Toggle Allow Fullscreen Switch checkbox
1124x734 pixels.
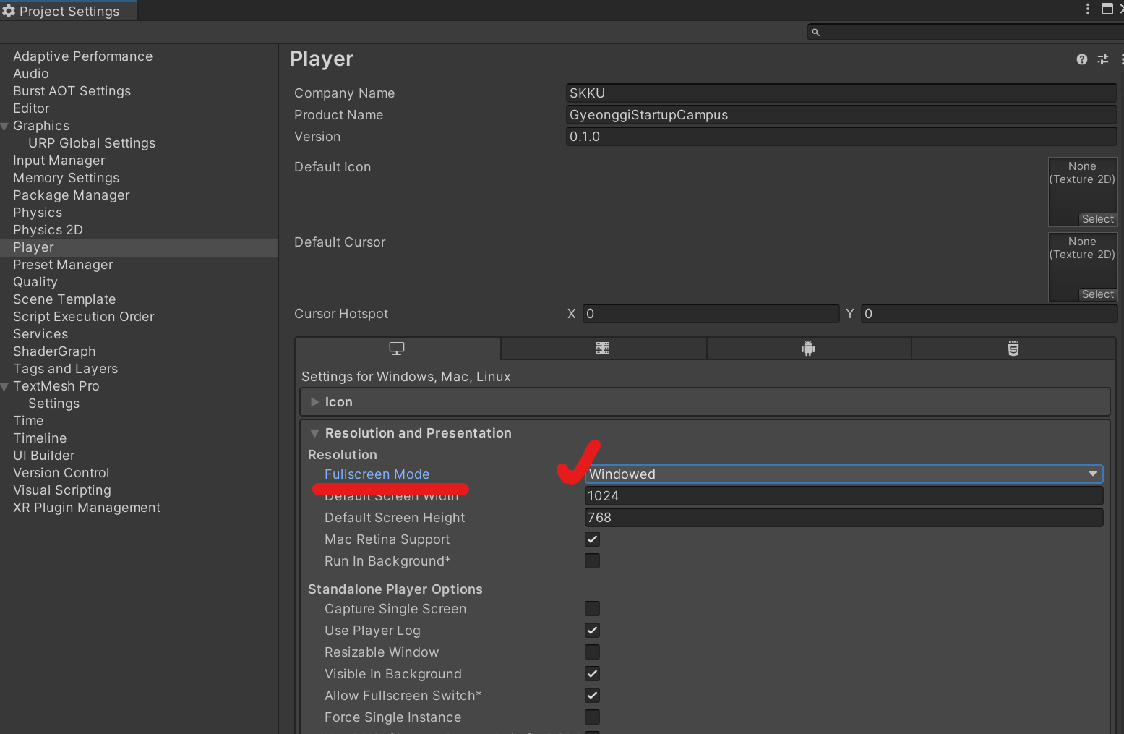coord(592,695)
